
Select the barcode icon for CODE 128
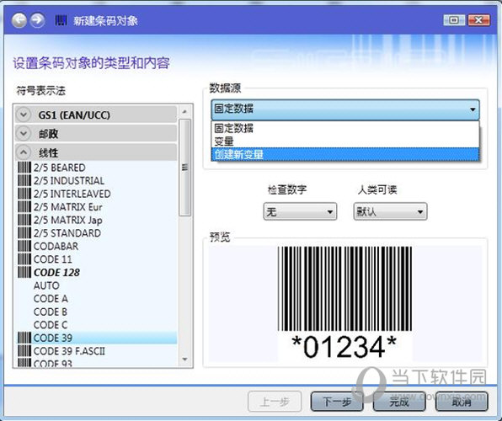tap(24, 273)
